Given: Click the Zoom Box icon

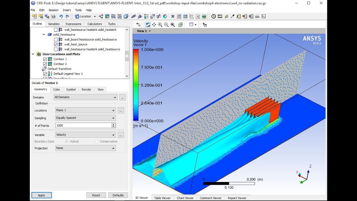Looking at the screenshot, I should 166,25.
